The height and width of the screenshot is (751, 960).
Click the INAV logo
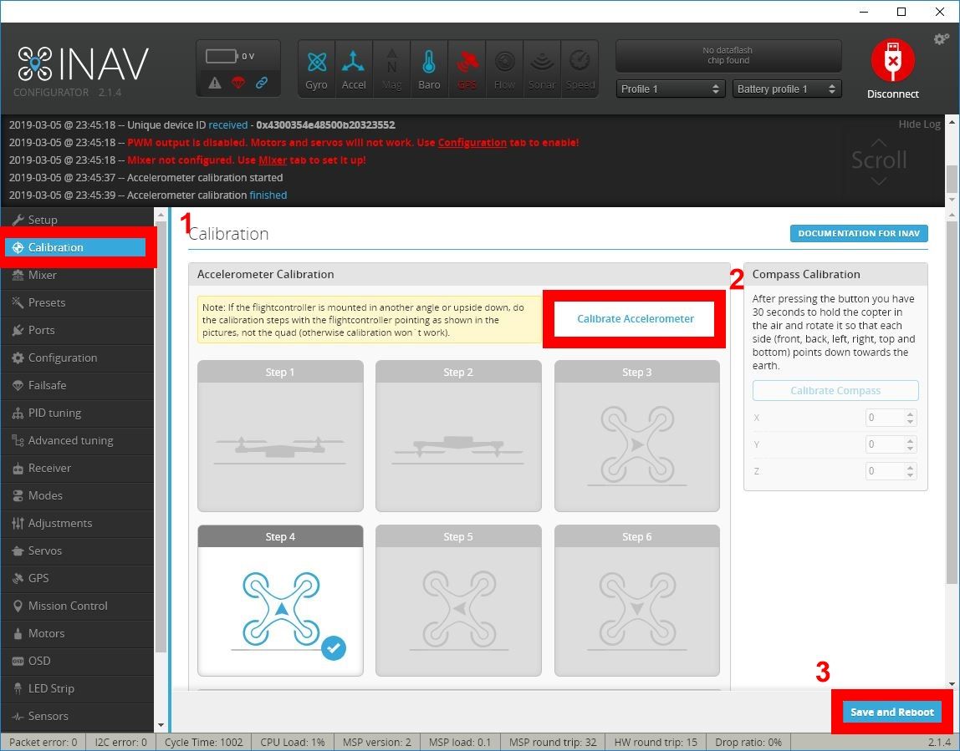pyautogui.click(x=84, y=64)
